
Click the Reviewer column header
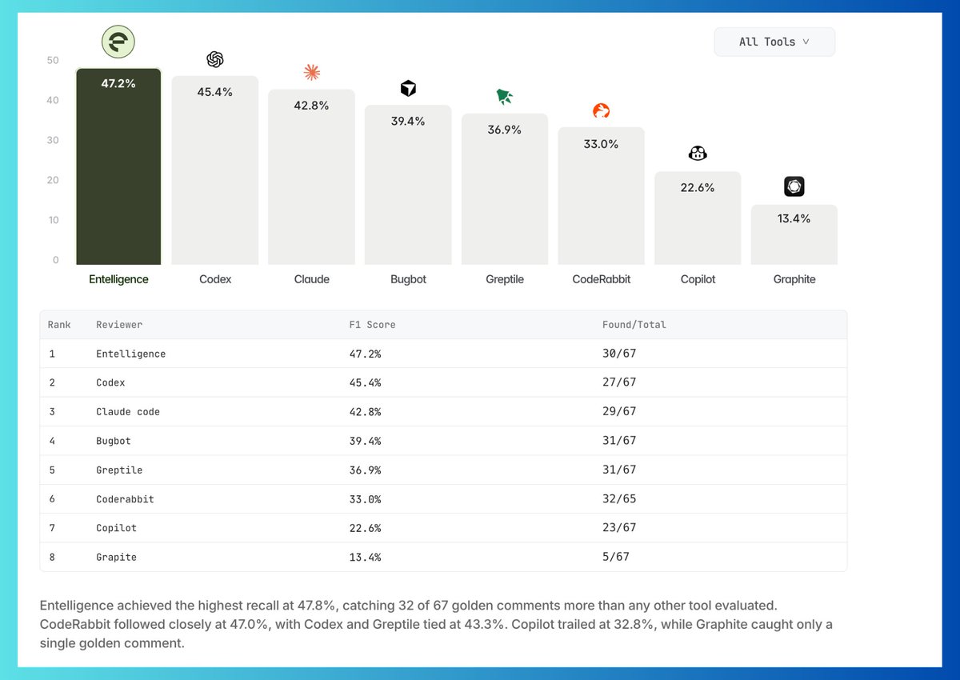119,325
